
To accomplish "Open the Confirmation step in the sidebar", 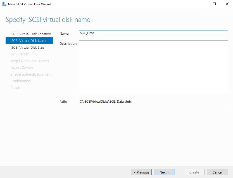I will (x=21, y=81).
